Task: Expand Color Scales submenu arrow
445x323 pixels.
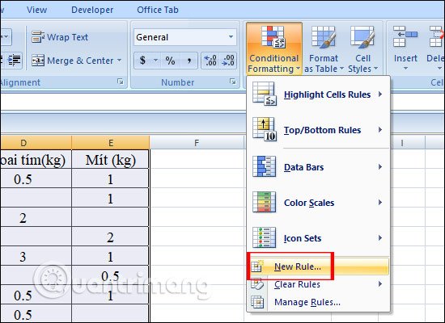Action: [380, 203]
